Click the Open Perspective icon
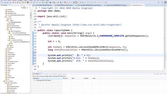Image resolution: width=167 pixels, height=94 pixels. click(162, 2)
